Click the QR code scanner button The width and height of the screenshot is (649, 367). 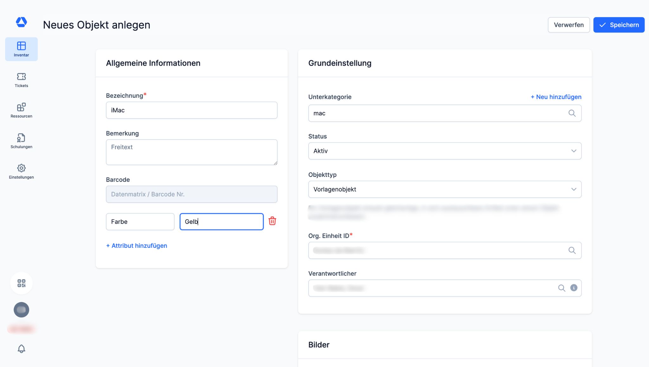[x=21, y=283]
